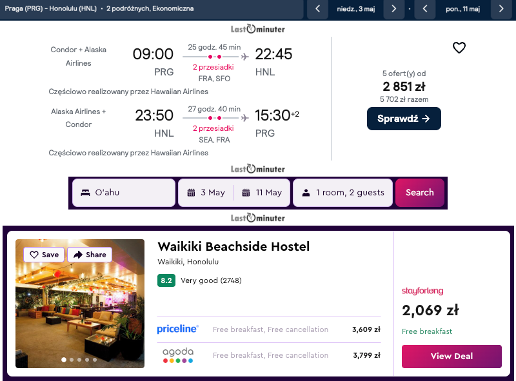516x381 pixels.
Task: Save flight offer with heart icon
Action: click(459, 48)
